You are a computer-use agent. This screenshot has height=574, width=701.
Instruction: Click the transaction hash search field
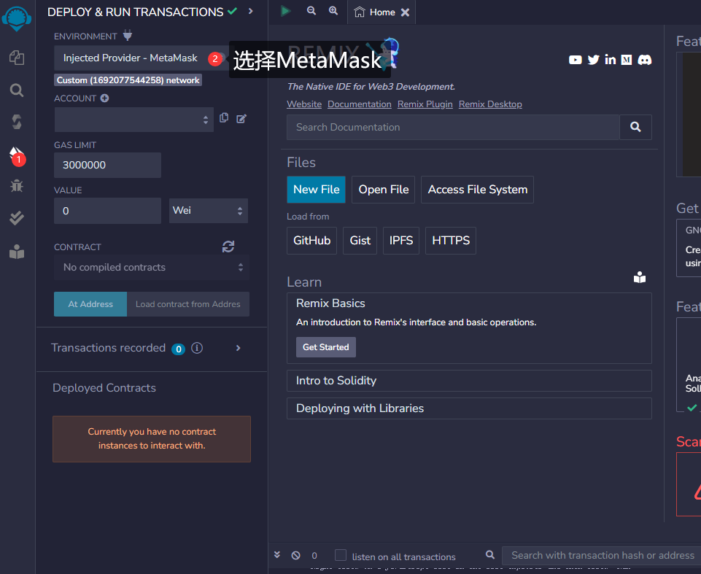coord(601,555)
